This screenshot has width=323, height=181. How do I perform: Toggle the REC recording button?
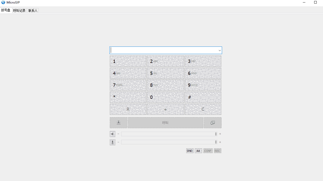[x=218, y=151]
